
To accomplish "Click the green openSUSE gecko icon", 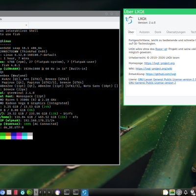I will coord(29,193).
